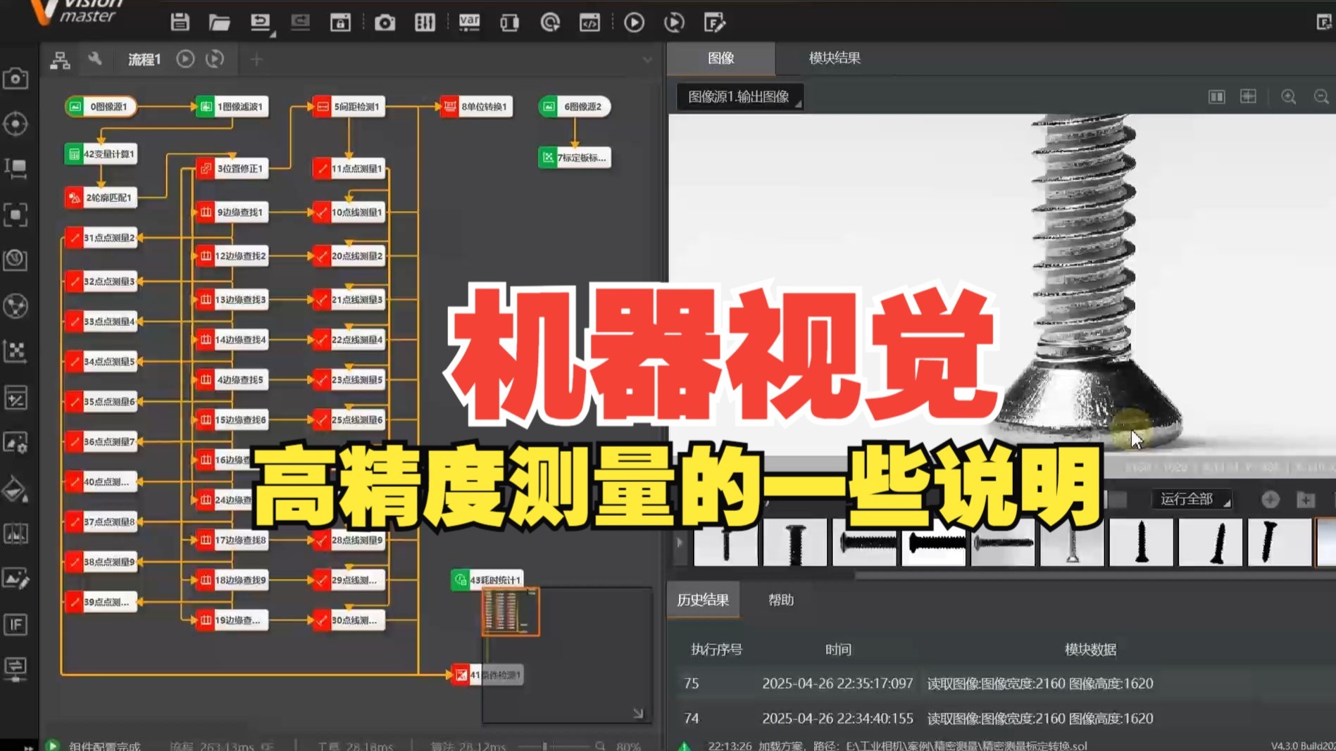Open the logic IF tools icon in sidebar

15,624
